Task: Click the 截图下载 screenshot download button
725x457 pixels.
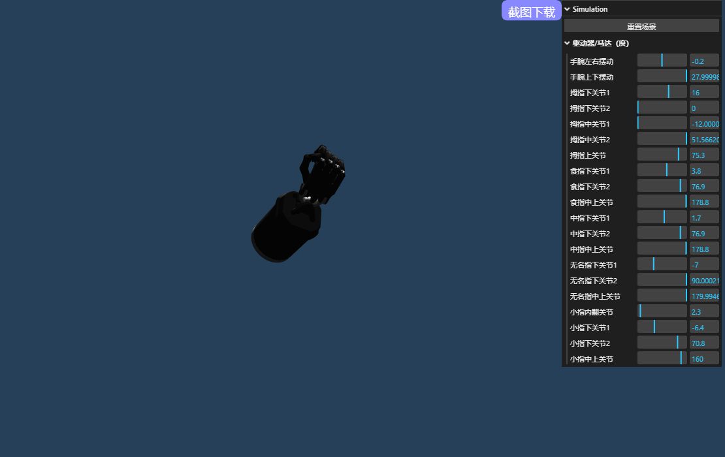Action: coord(531,11)
